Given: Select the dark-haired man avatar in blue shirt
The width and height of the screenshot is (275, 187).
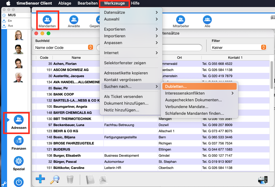Looking at the screenshot, I should pyautogui.click(x=18, y=49).
